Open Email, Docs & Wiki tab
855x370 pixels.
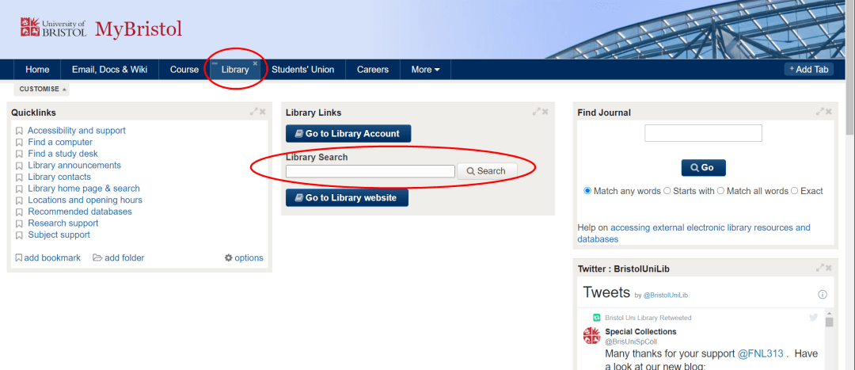[109, 69]
